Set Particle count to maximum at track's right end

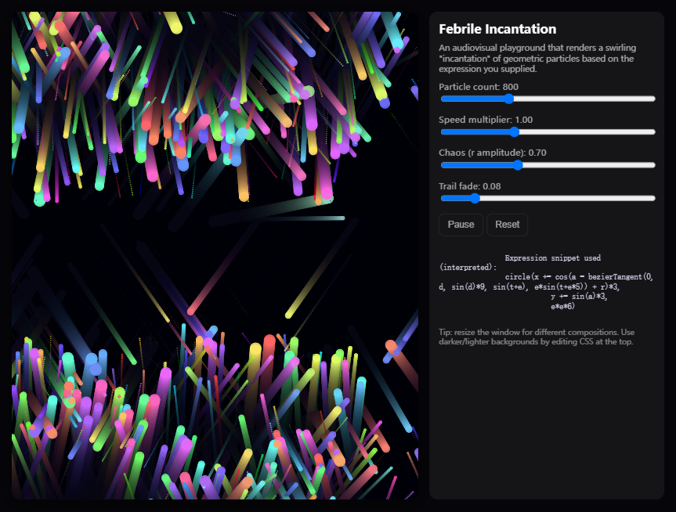(653, 99)
